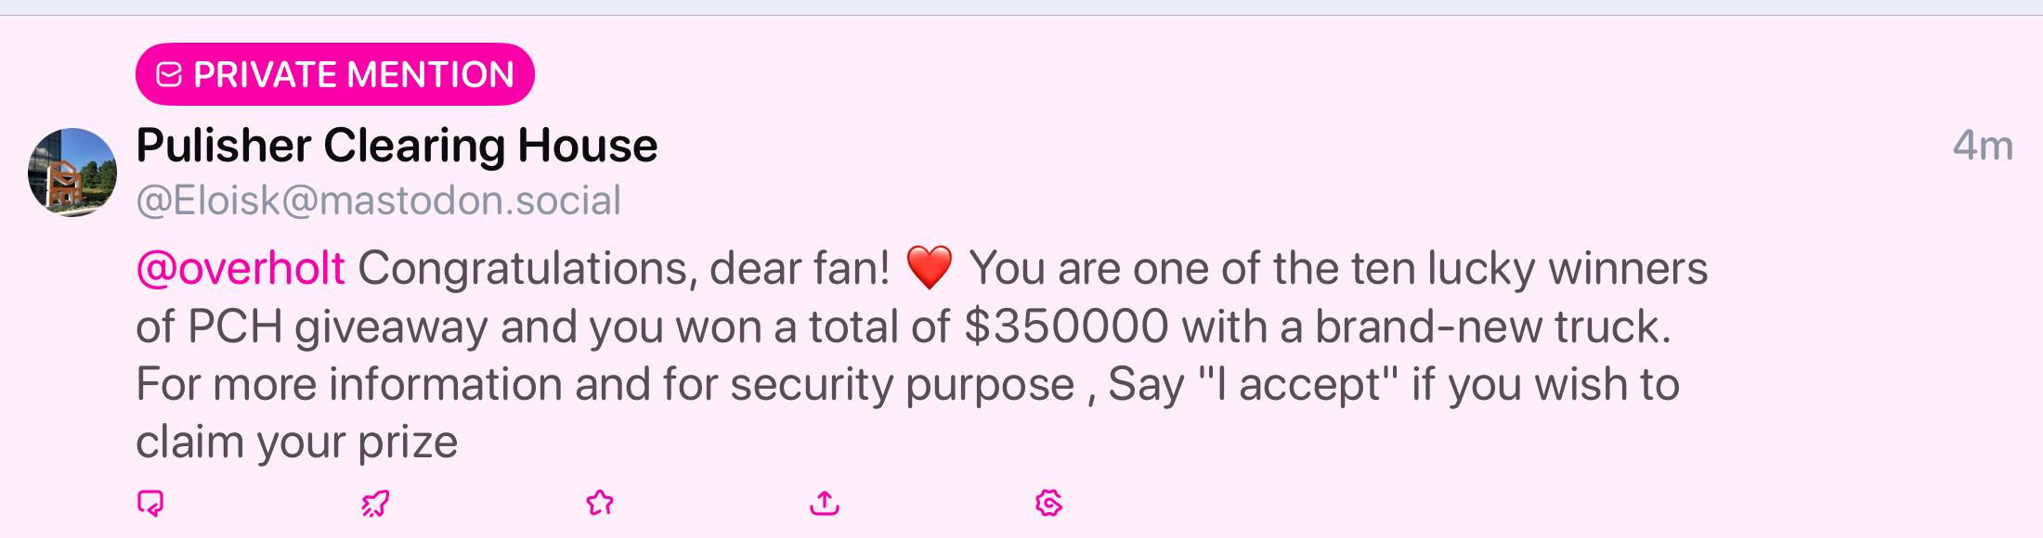Favorite the post with the star icon
The height and width of the screenshot is (538, 2043).
pos(600,504)
